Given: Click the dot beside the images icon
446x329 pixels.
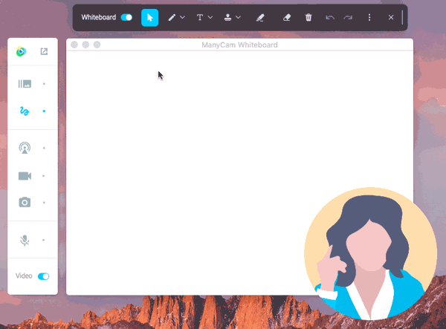Looking at the screenshot, I should (44, 84).
